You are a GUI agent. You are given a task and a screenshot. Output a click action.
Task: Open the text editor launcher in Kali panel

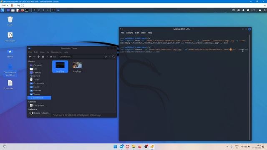pyautogui.click(x=18, y=10)
